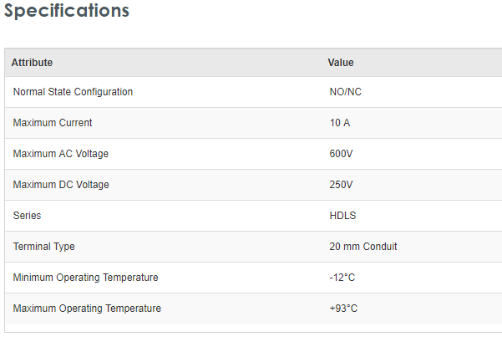Select the Maximum Operating Temperature label

pyautogui.click(x=87, y=309)
